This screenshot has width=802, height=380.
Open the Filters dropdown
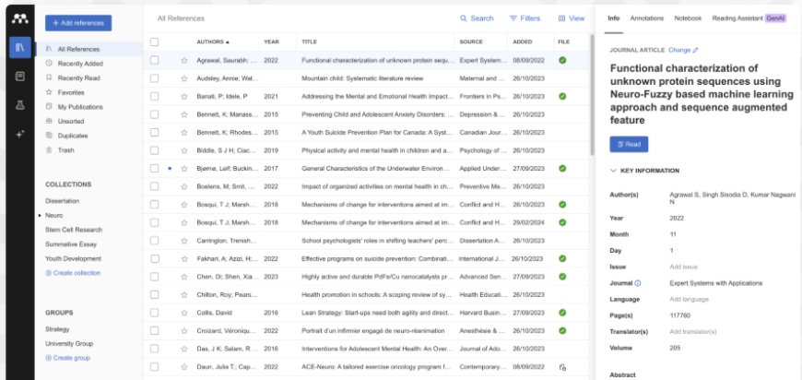pos(525,18)
